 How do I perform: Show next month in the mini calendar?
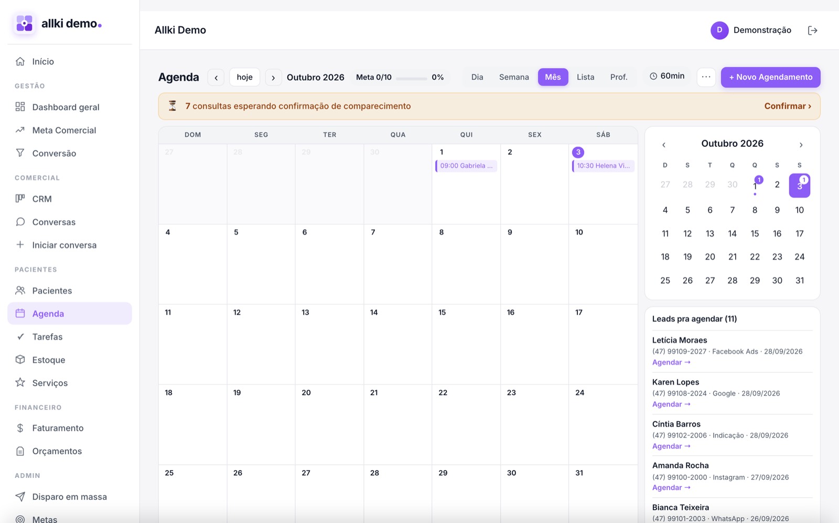pos(801,145)
